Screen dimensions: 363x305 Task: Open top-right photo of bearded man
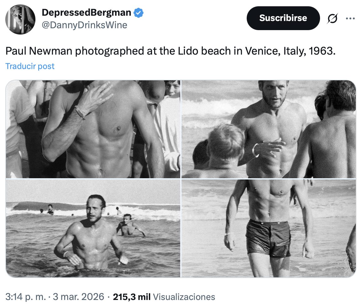[x=269, y=129]
